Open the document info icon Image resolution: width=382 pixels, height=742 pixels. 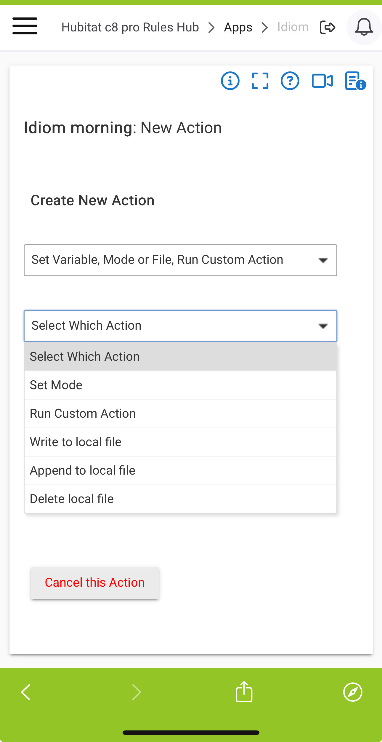pyautogui.click(x=355, y=81)
